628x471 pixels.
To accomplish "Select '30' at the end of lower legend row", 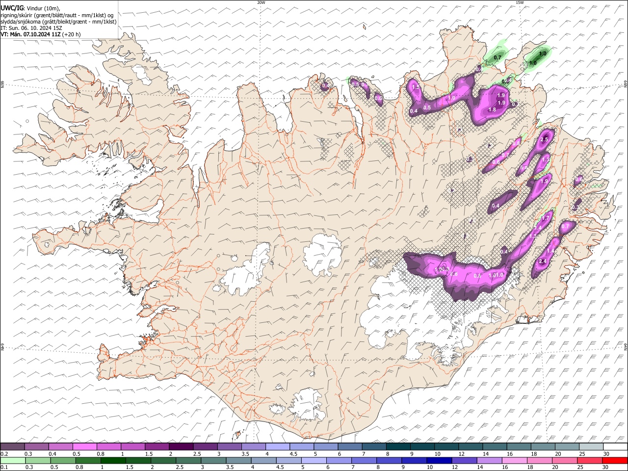I will (x=606, y=467).
